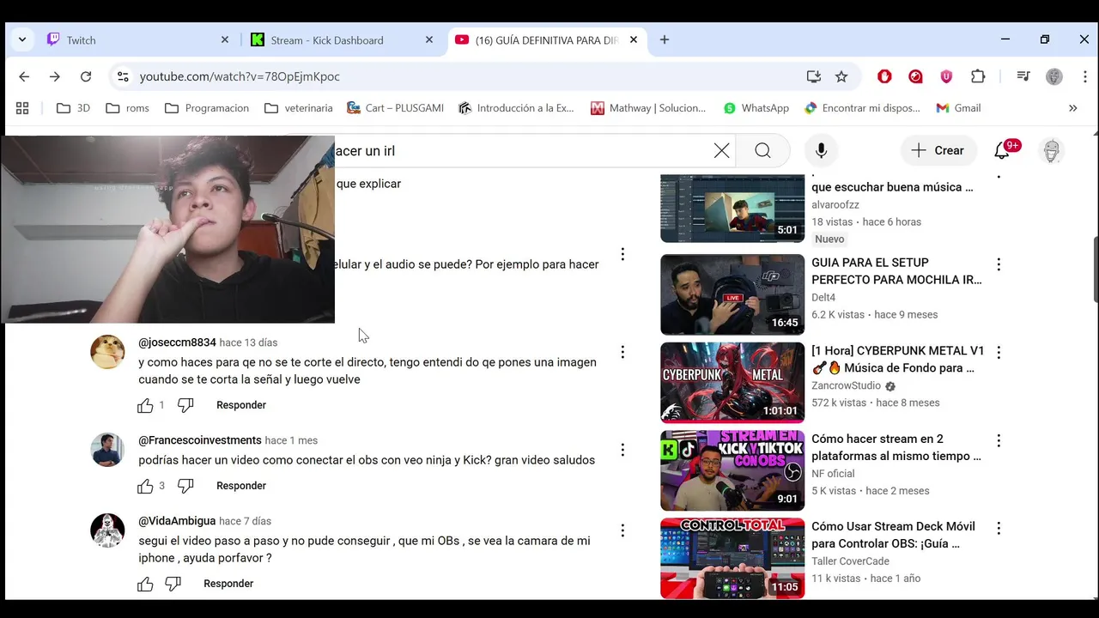Open the Programacion bookmarks folder

pyautogui.click(x=207, y=108)
